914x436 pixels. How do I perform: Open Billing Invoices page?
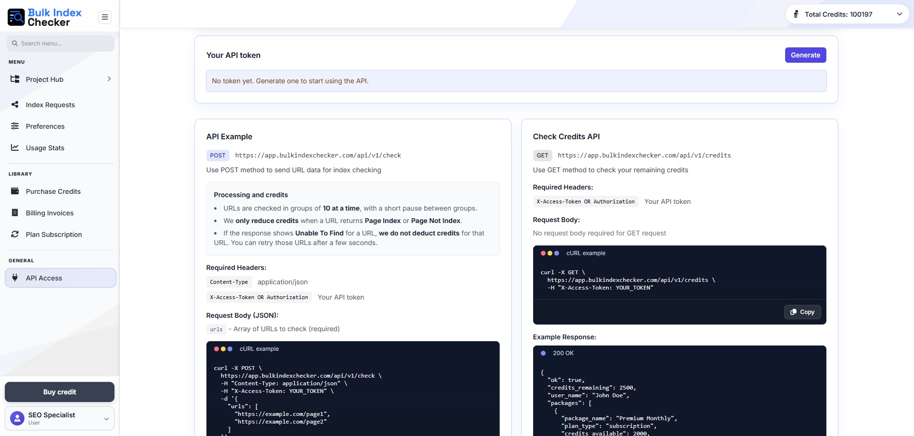click(60, 213)
